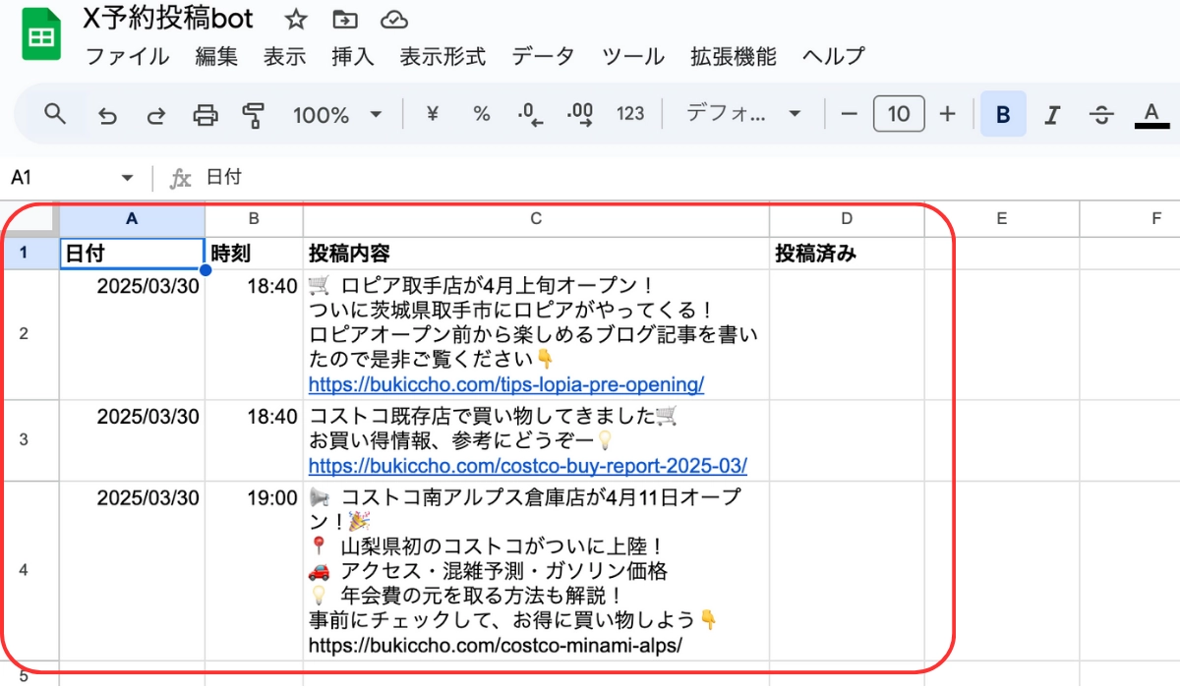
Task: Select column D header
Action: 847,218
